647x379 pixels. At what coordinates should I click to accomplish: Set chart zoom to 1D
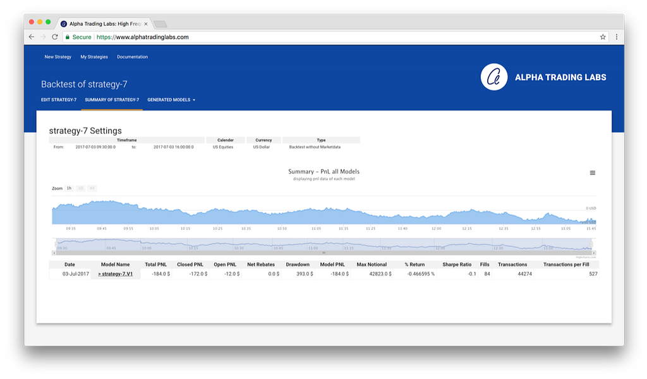pos(80,188)
